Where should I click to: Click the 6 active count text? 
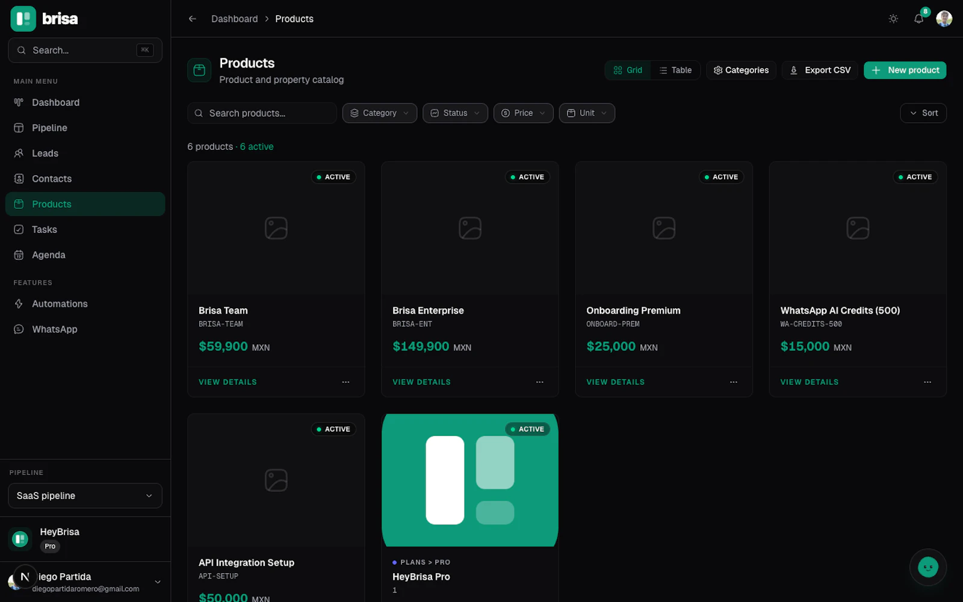(x=257, y=147)
